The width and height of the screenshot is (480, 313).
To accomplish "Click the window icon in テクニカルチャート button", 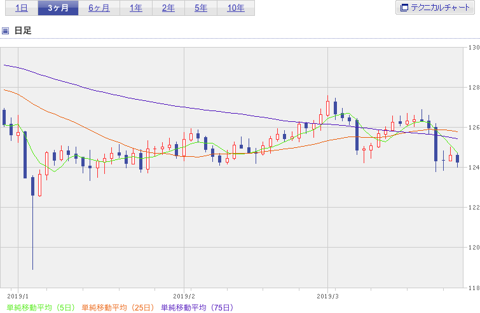I will (x=404, y=8).
